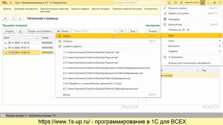This screenshot has width=223, height=125.
Task: Sort by the Дата column header
Action: point(21,38)
